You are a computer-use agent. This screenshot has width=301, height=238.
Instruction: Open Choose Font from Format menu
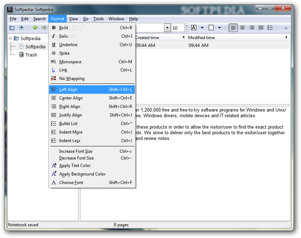[92, 183]
